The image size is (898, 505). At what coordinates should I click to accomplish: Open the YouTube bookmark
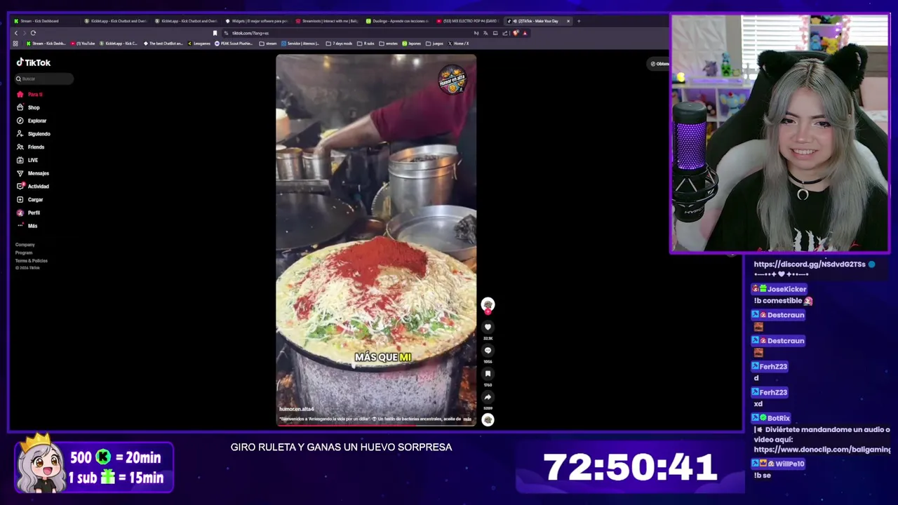point(83,43)
